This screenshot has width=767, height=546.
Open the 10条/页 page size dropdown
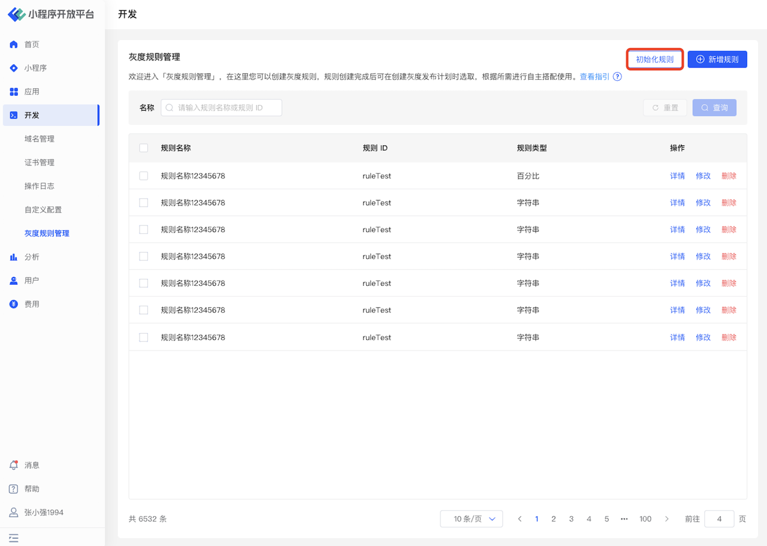pyautogui.click(x=471, y=519)
